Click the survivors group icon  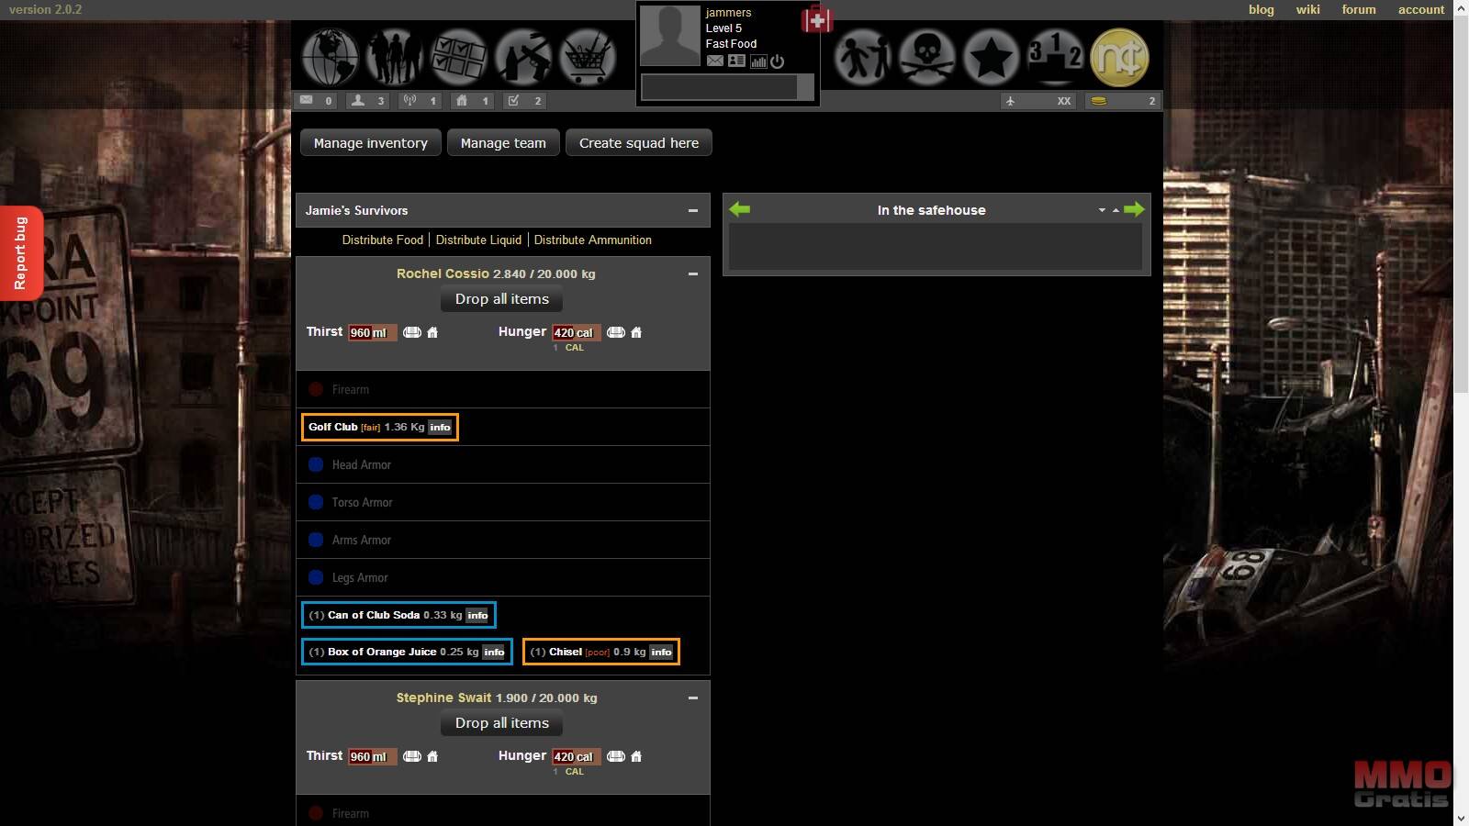click(394, 57)
